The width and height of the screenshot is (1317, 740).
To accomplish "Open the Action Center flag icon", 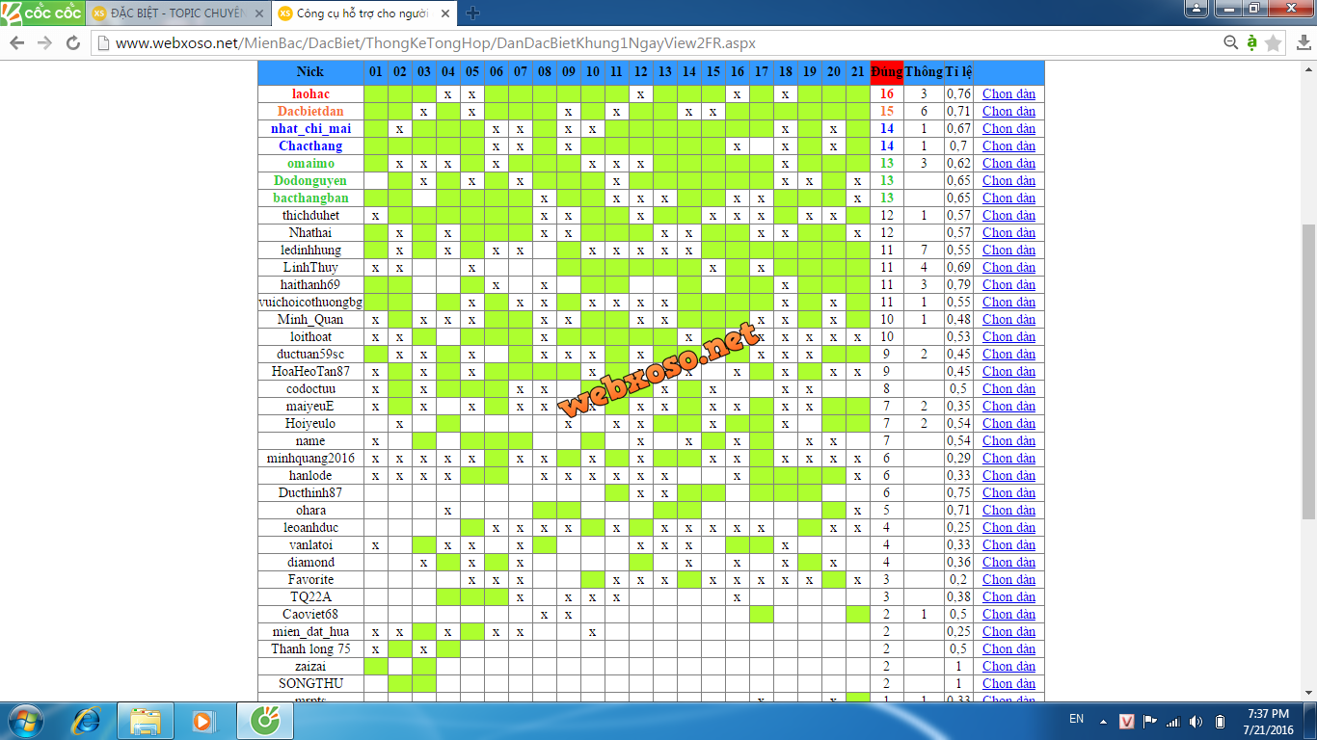I will pos(1151,721).
